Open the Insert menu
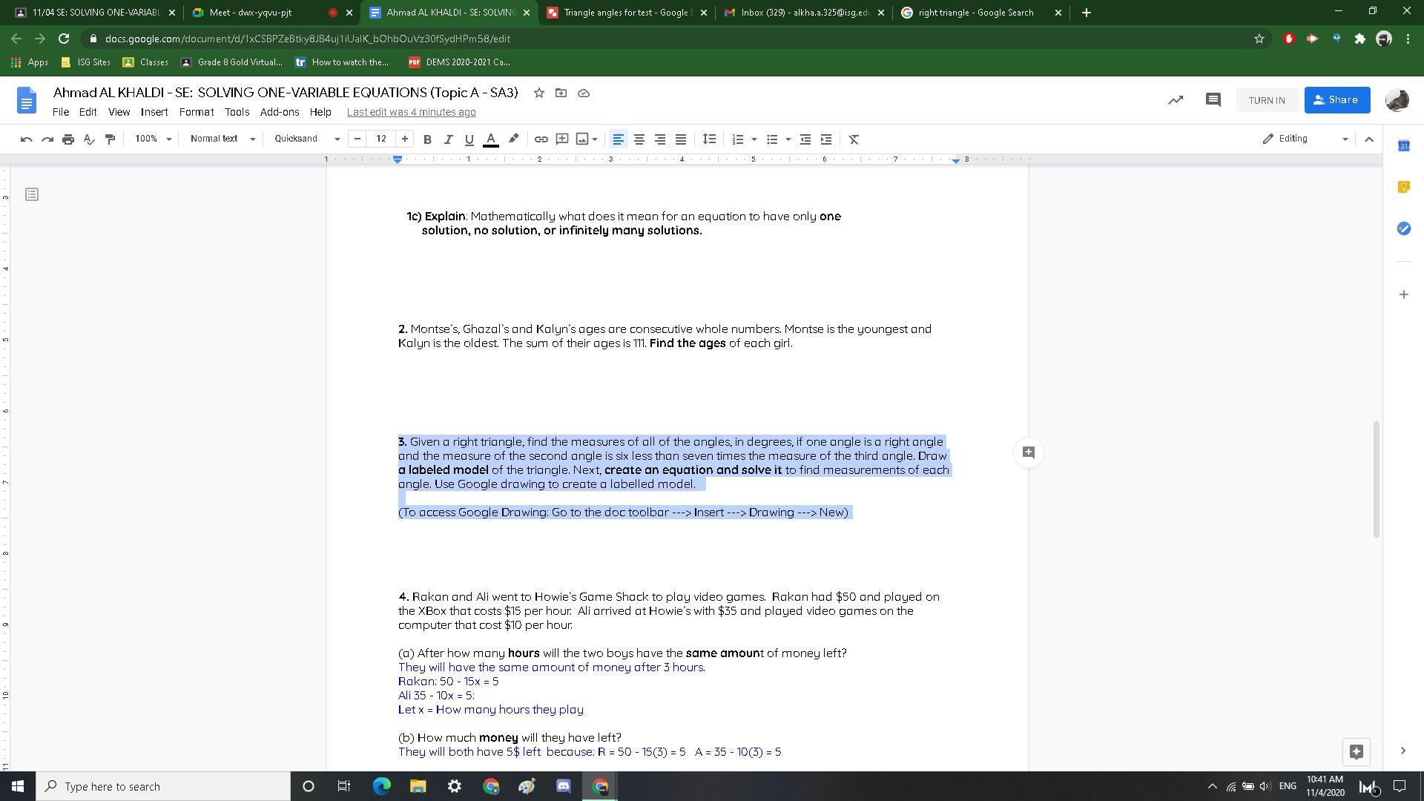This screenshot has width=1424, height=801. 154,112
